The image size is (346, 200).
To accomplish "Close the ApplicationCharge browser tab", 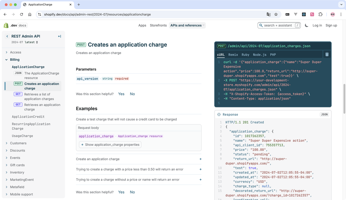I will click(x=71, y=5).
